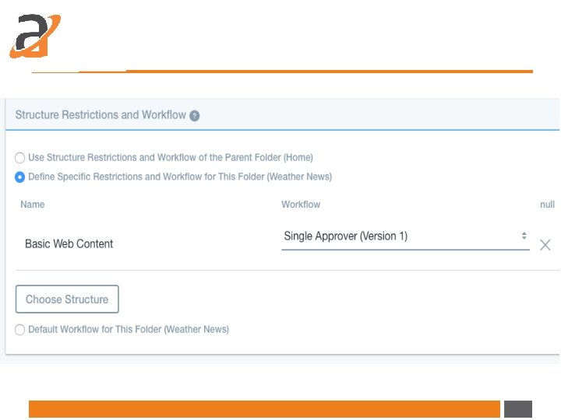This screenshot has height=420, width=561.
Task: Select Default Workflow for This Folder radio
Action: 20,329
